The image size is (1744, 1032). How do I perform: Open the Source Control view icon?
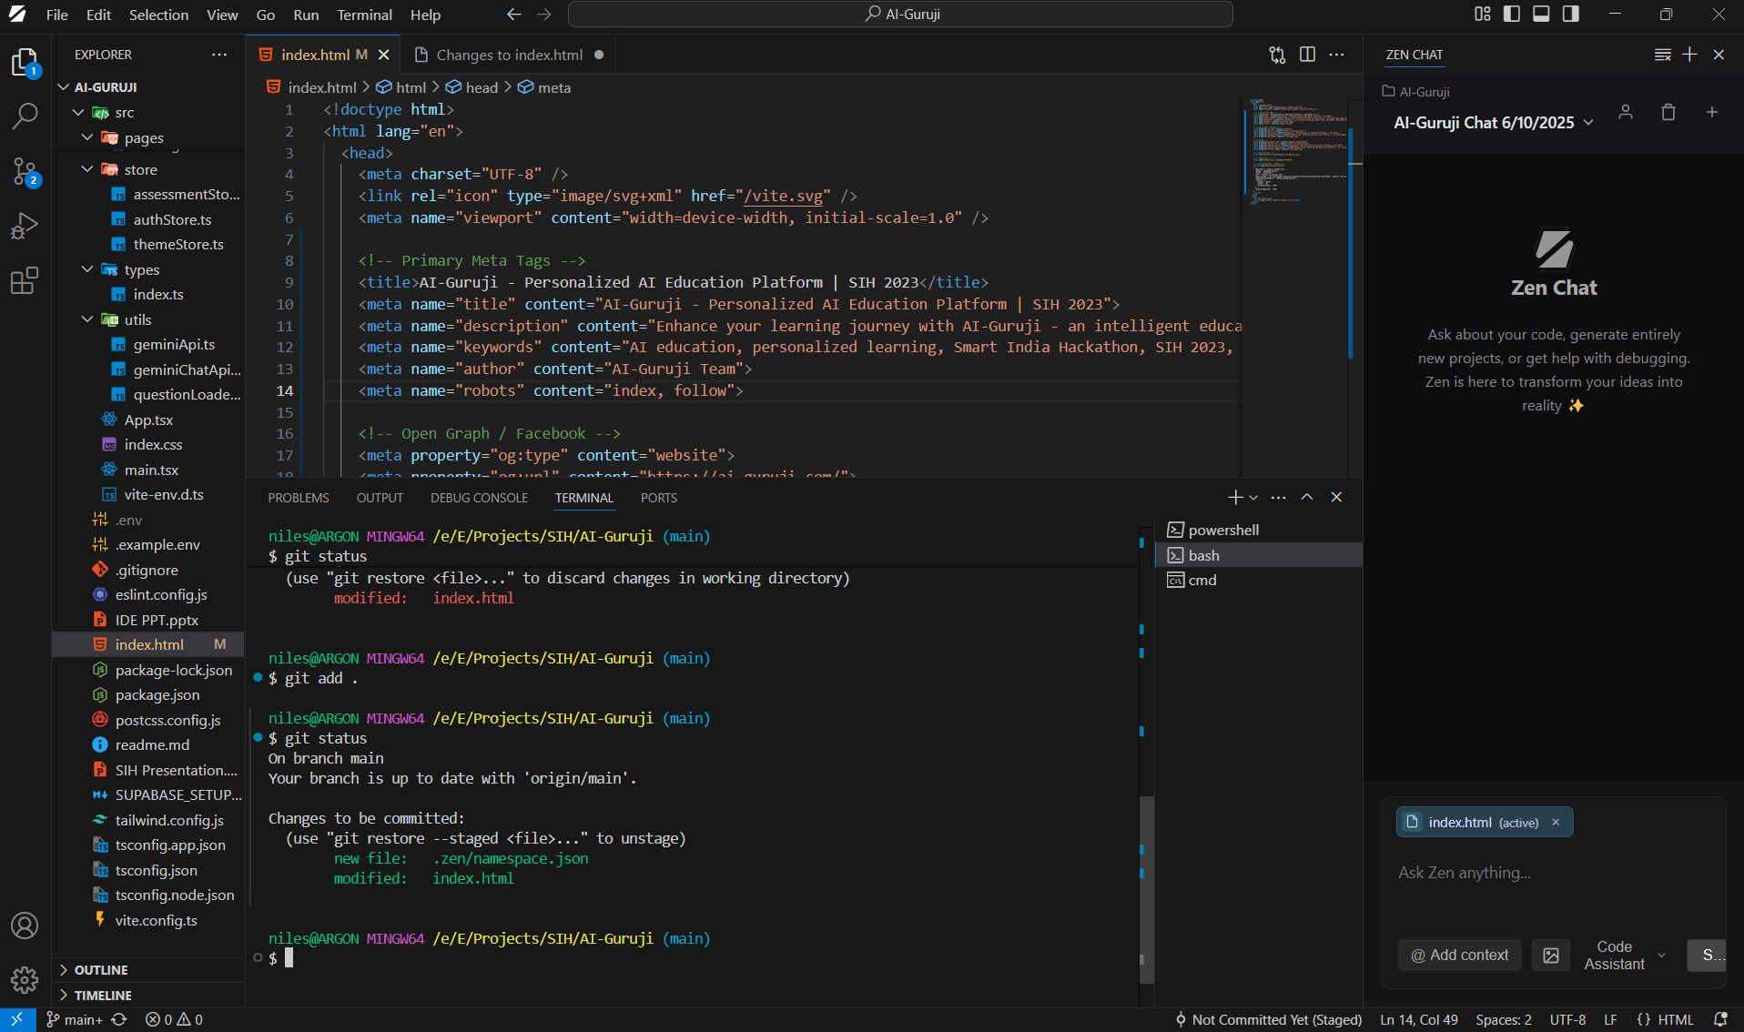point(25,171)
